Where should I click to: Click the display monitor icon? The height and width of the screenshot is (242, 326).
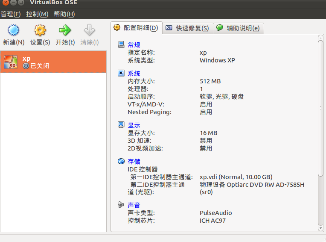(x=121, y=125)
